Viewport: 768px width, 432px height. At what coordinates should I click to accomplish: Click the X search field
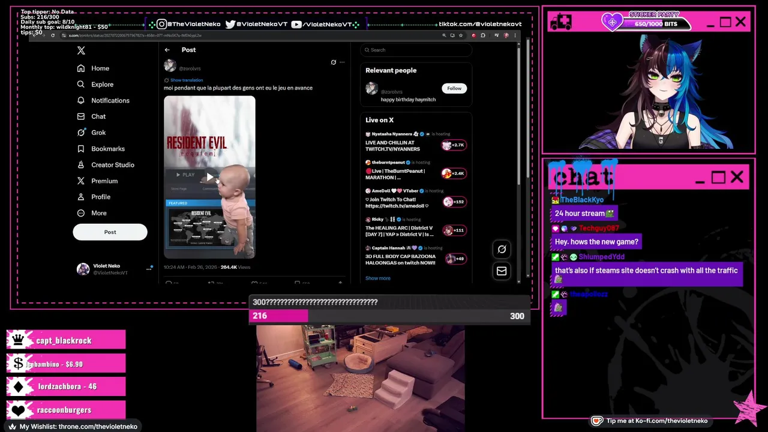(416, 50)
